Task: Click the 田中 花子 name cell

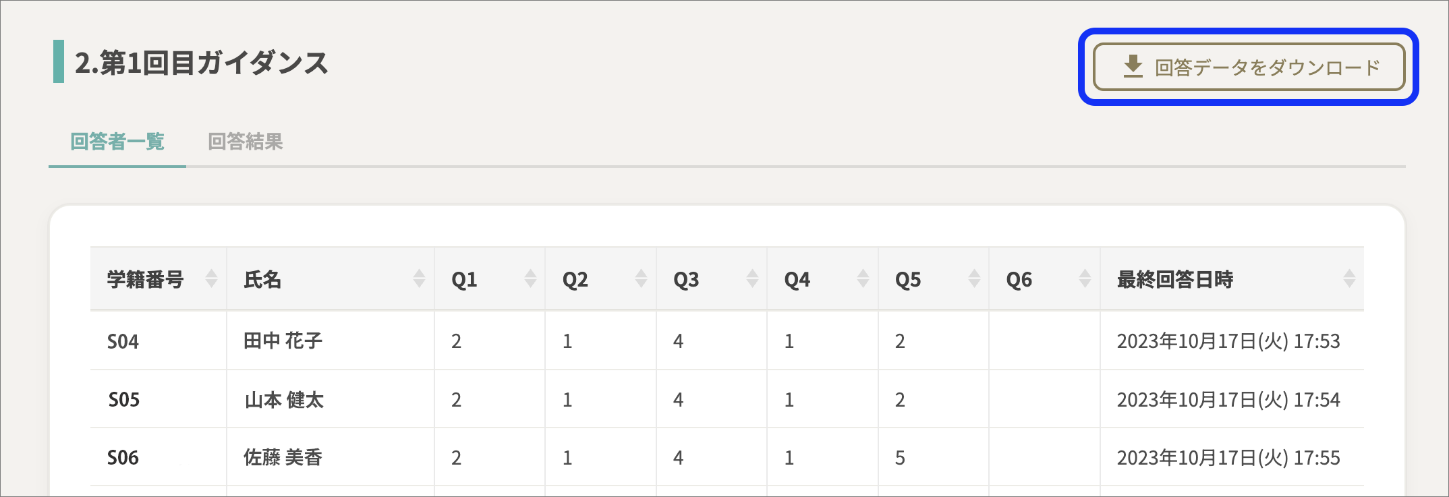Action: 331,341
